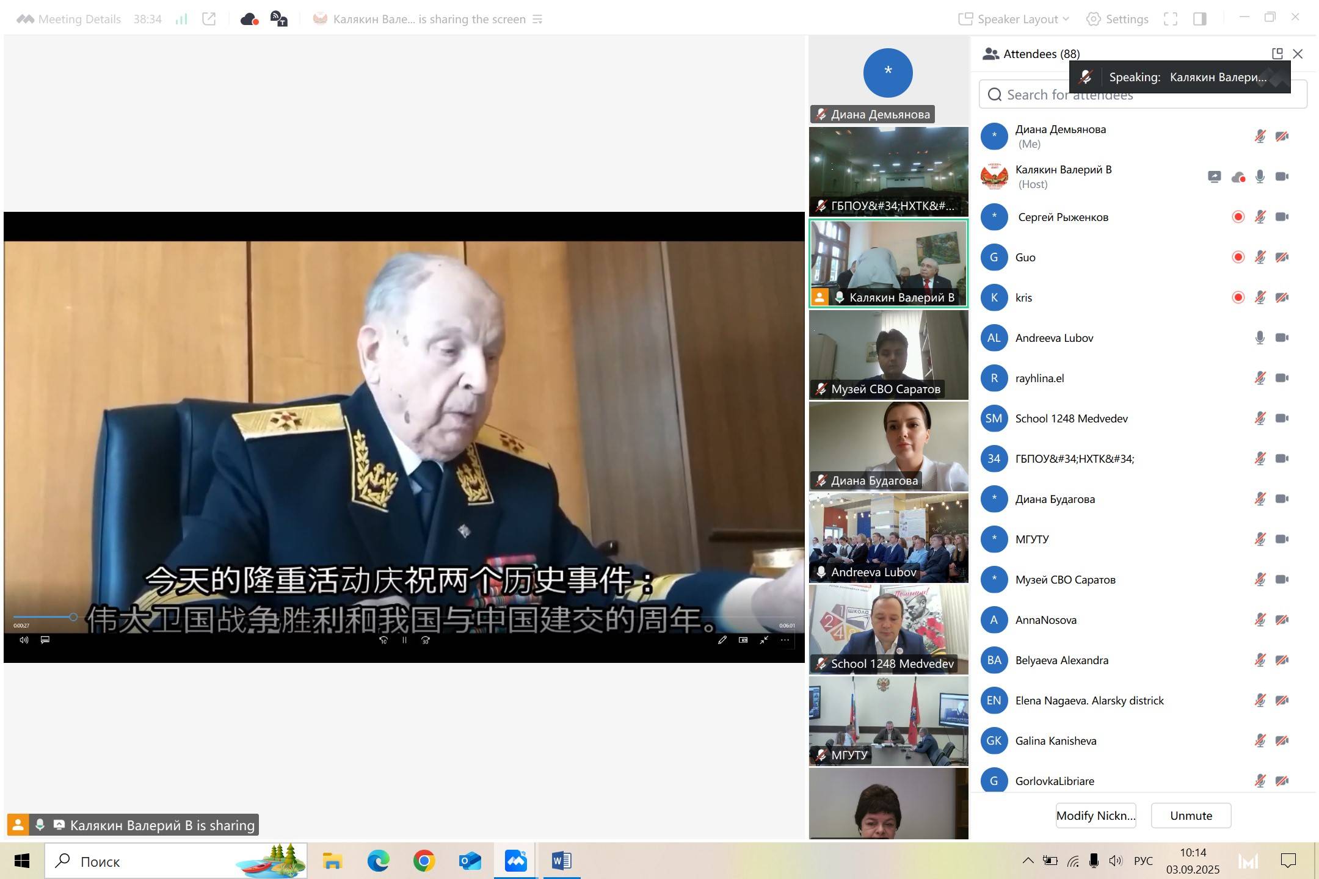This screenshot has width=1319, height=879.
Task: Click the Unmute button
Action: (x=1191, y=816)
